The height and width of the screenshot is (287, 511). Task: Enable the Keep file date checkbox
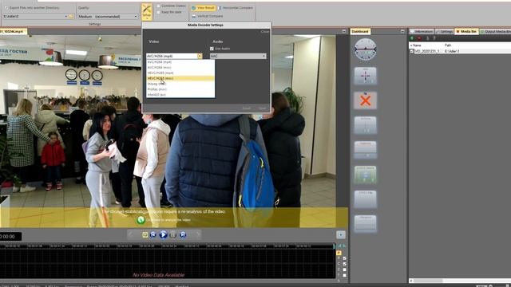point(158,12)
